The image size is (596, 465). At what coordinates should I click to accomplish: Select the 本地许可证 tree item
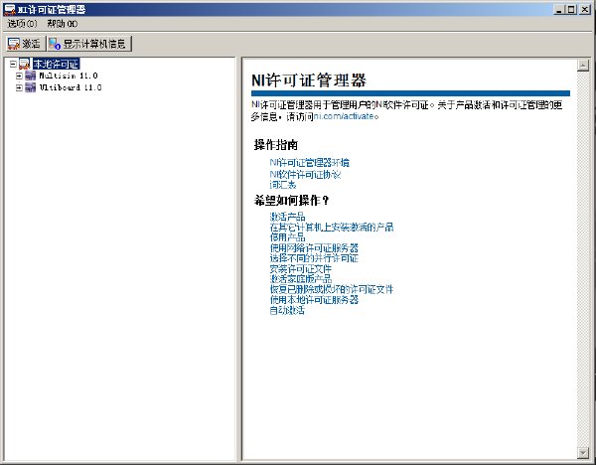click(x=57, y=64)
